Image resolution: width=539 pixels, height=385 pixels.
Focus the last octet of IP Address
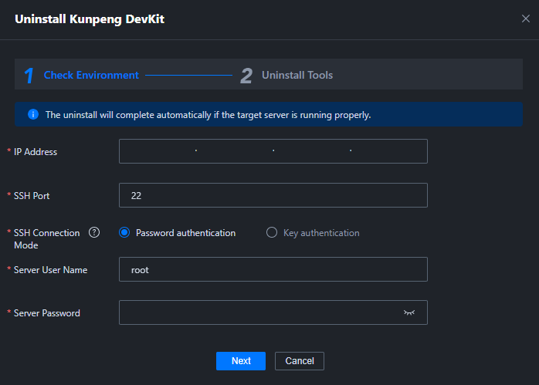389,151
